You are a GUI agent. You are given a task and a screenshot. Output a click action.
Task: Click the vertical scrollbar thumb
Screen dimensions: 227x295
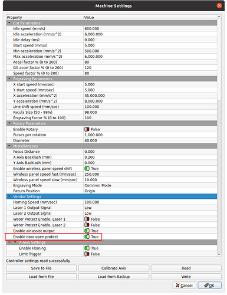coord(219,59)
